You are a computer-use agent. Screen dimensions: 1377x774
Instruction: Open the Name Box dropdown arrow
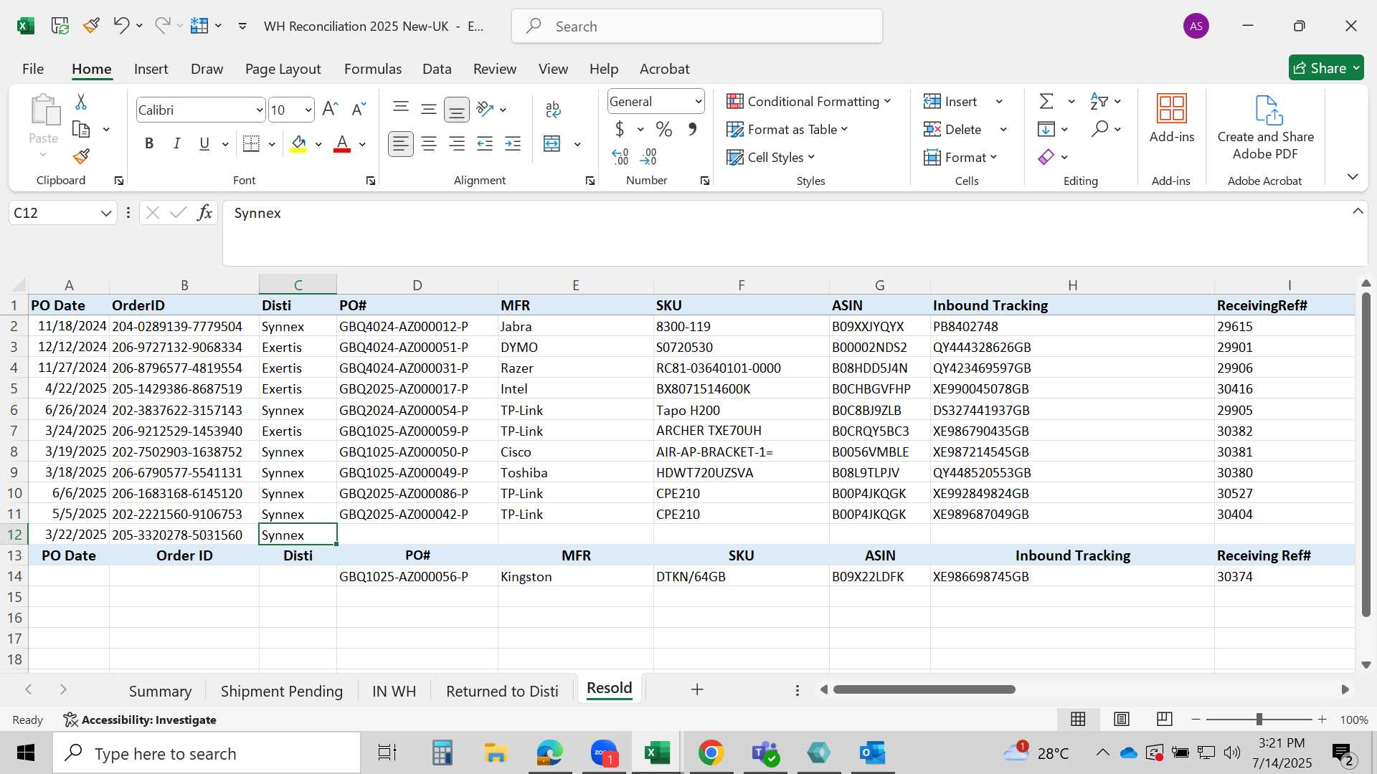coord(106,213)
